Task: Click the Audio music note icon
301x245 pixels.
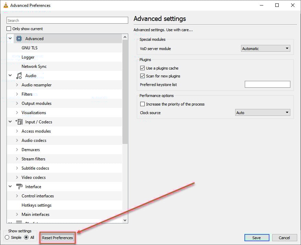Action: tap(19, 76)
